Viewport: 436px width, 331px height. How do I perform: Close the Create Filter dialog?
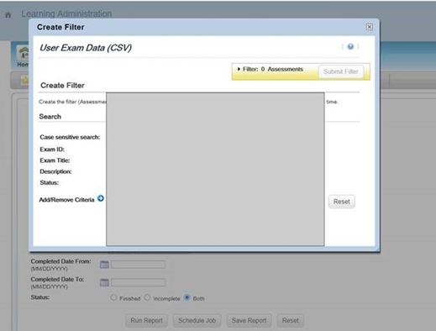coord(369,27)
